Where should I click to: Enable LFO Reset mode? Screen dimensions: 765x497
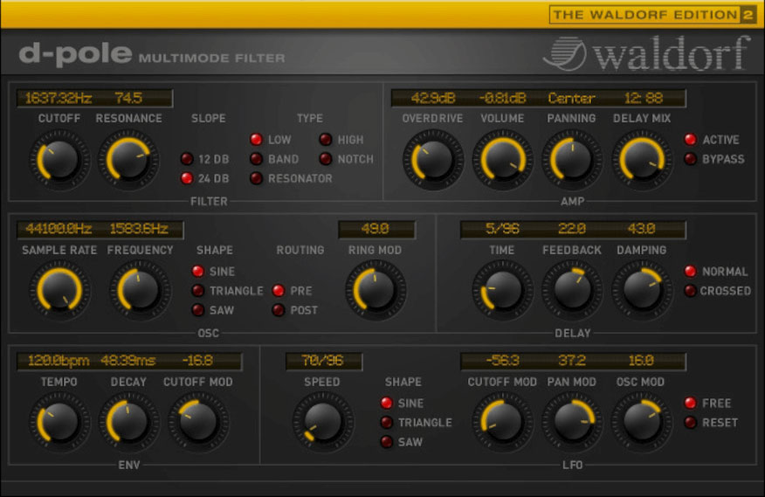point(690,423)
